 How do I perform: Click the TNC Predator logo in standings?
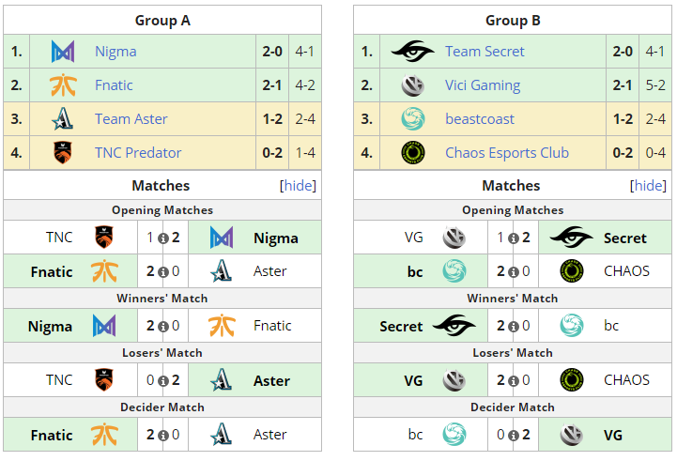pos(62,153)
